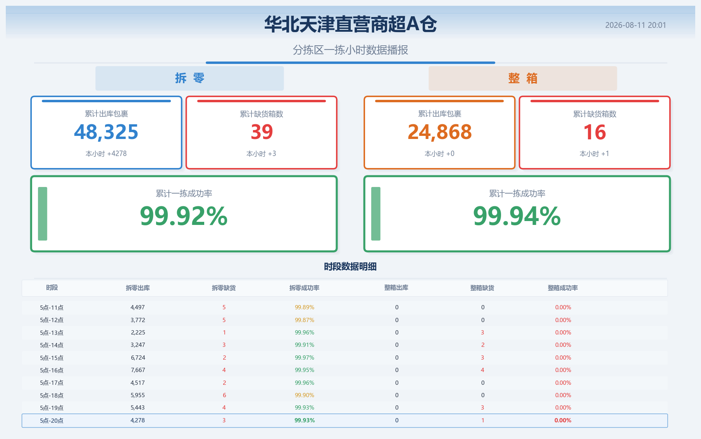Click the 4,278 拆零出库 value
The height and width of the screenshot is (439, 701).
tap(138, 420)
